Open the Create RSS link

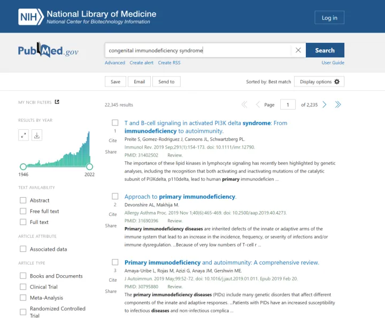[x=169, y=63]
